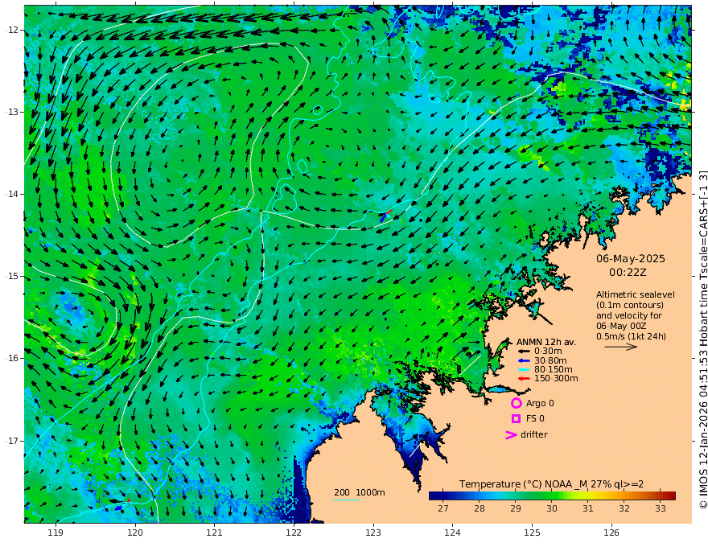Click the dark blue end of temperature colorbar
Screen dimensions: 708x547
(436, 496)
